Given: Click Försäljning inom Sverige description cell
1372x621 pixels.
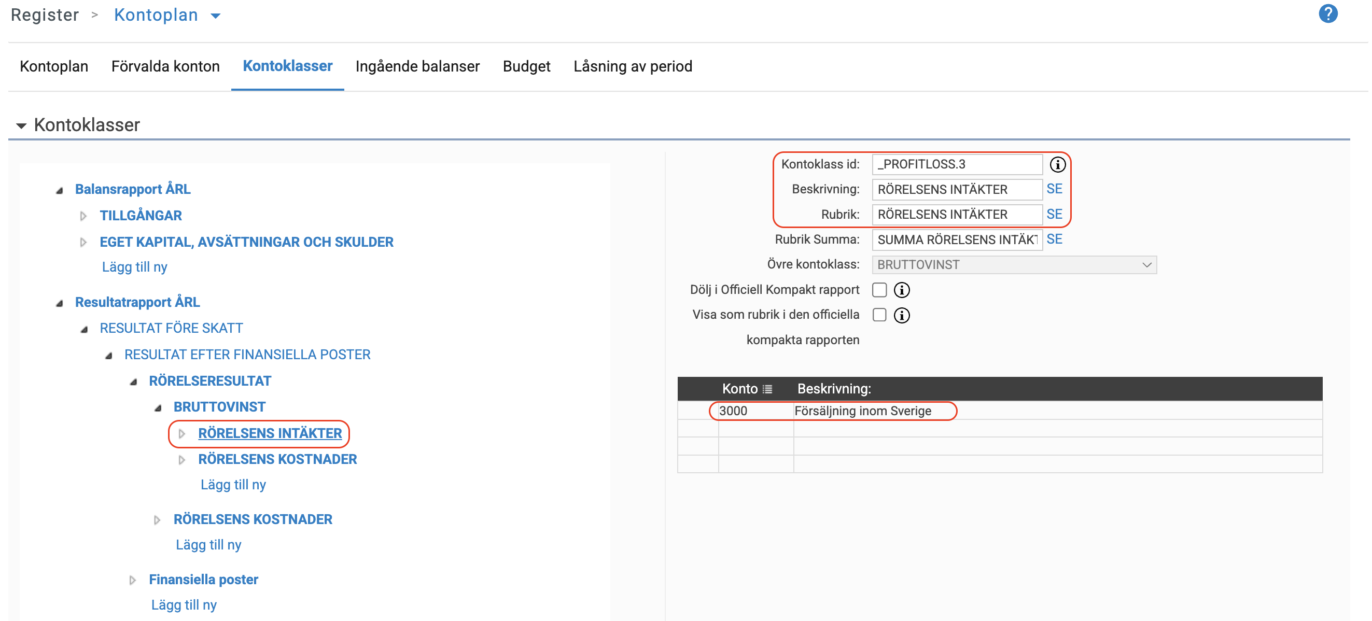Looking at the screenshot, I should (x=1057, y=411).
